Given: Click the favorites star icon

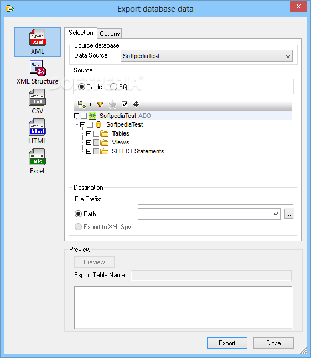Looking at the screenshot, I should [112, 105].
